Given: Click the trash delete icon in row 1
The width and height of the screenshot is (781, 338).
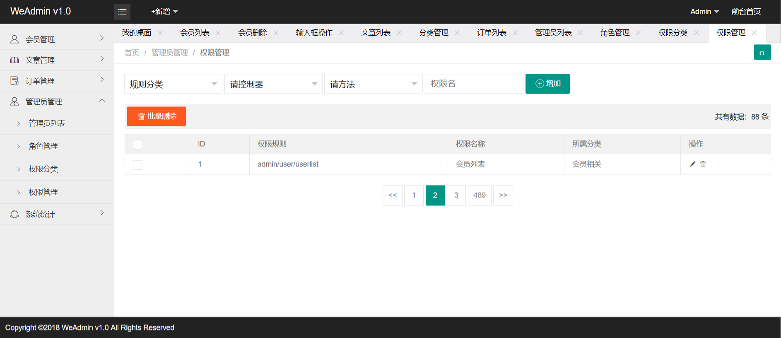Looking at the screenshot, I should click(x=703, y=164).
